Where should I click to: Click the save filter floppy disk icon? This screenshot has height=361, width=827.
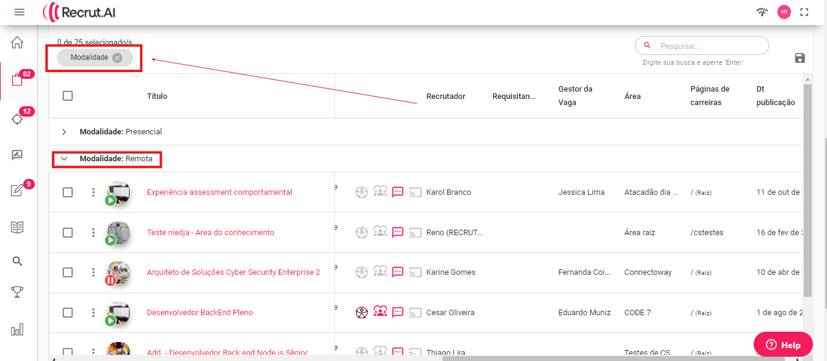[x=799, y=58]
